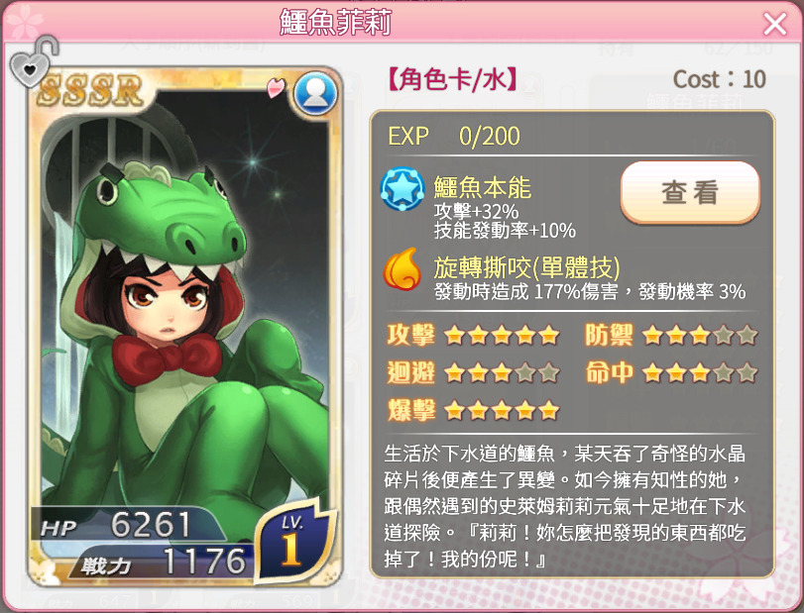
Task: Click the orange flame skill icon
Action: (402, 269)
